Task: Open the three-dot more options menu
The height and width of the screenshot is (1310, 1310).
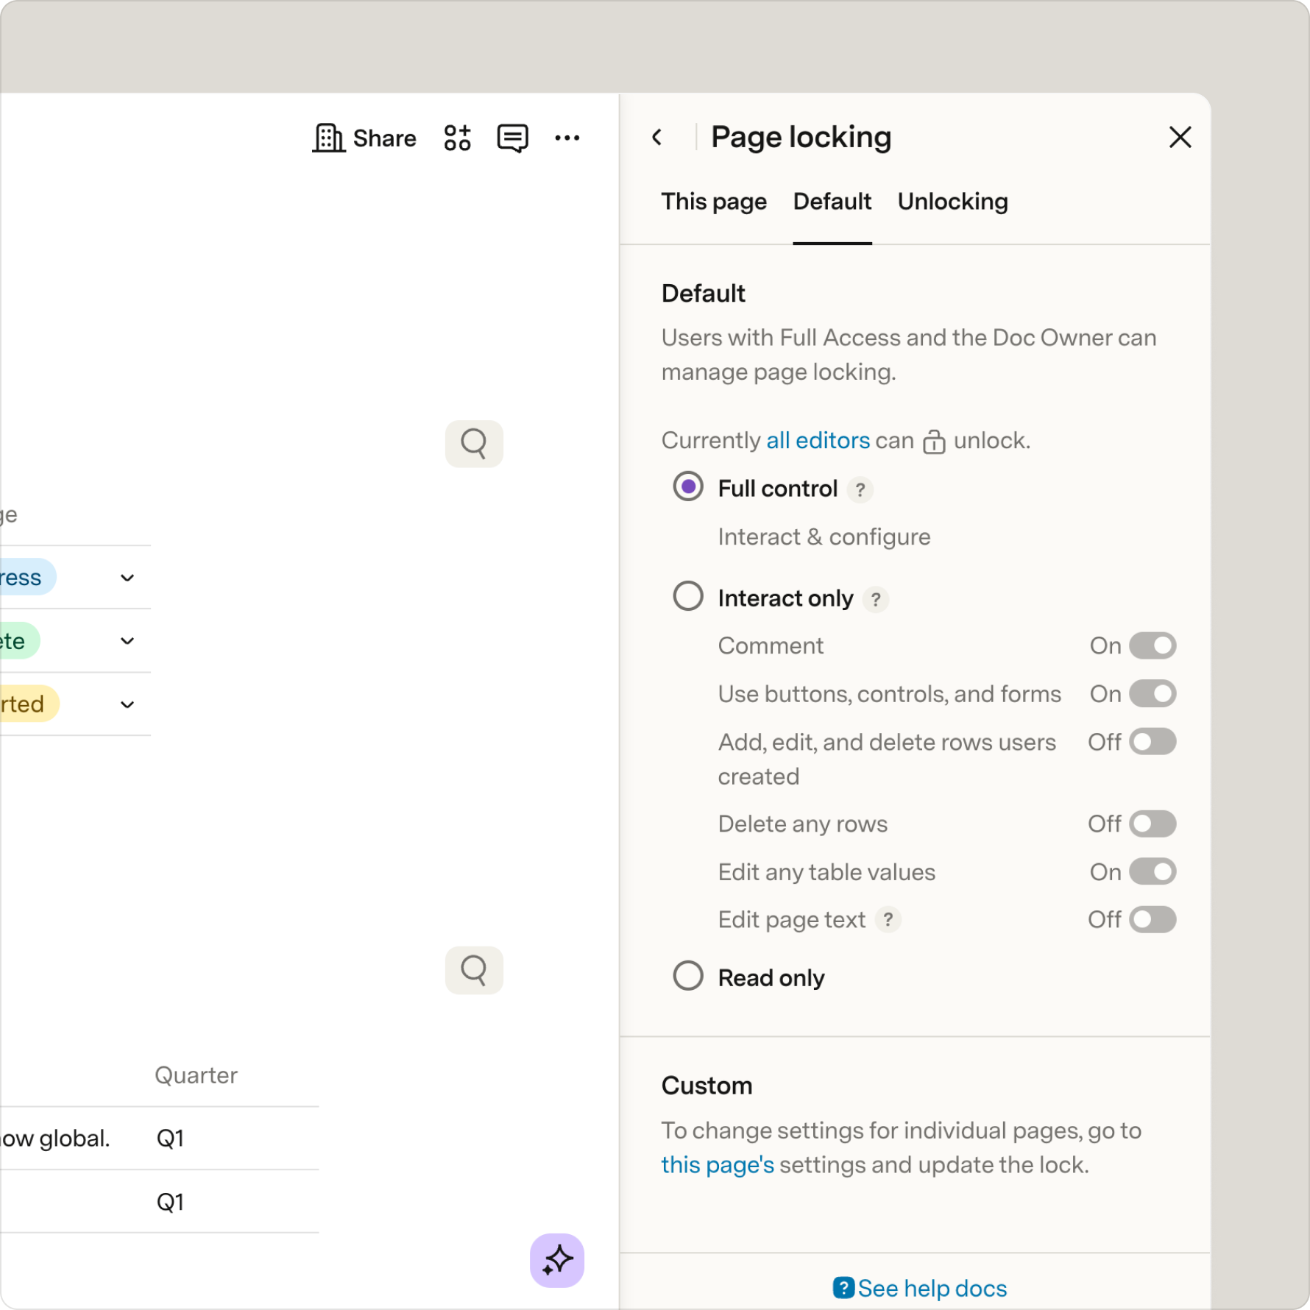Action: (x=567, y=138)
